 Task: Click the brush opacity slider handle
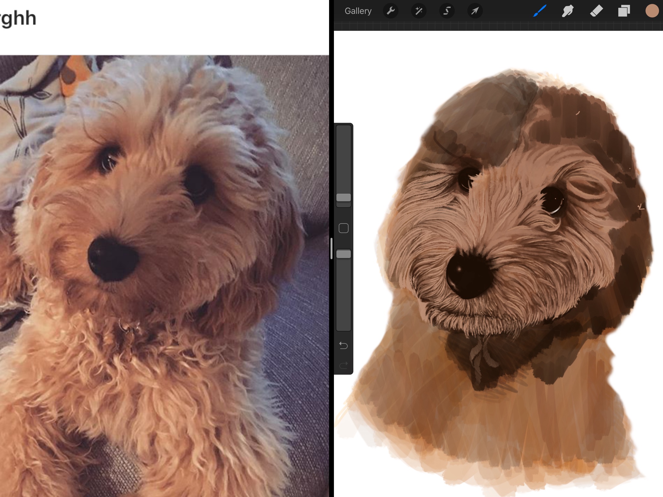click(343, 254)
